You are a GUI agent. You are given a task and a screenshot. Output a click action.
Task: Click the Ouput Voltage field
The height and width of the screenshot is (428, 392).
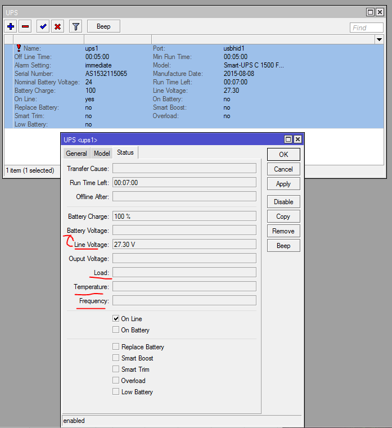coord(184,259)
